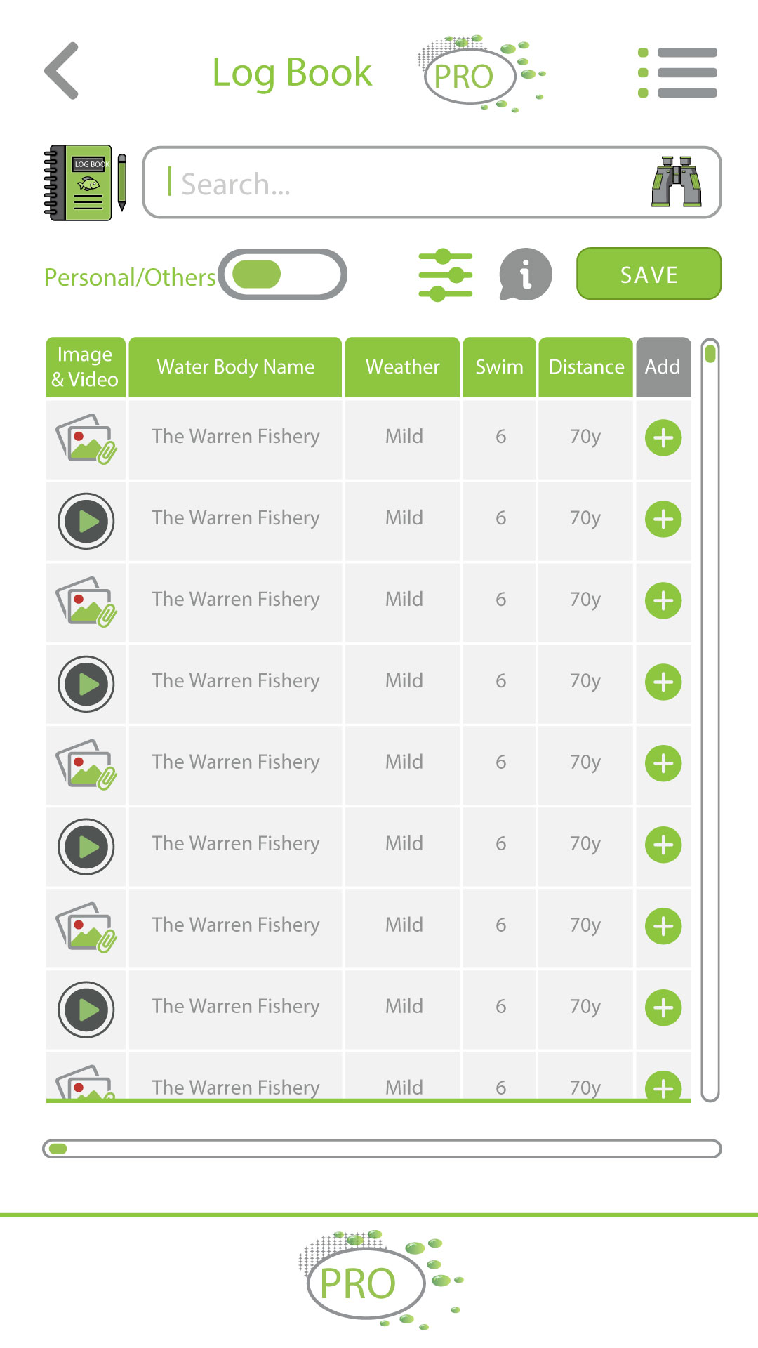Select the Water Body Name column header
Viewport: 758px width, 1348px height.
point(235,367)
